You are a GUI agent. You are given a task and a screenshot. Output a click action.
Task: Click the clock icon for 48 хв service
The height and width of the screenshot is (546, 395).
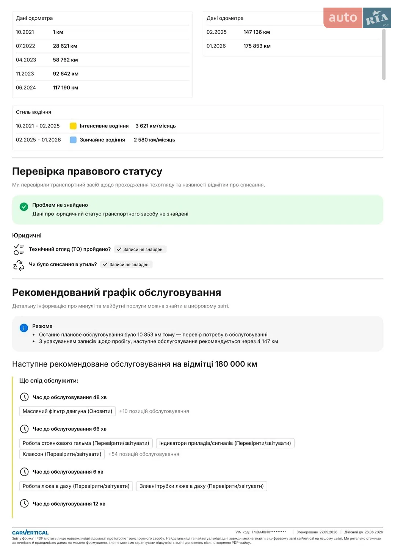click(24, 397)
